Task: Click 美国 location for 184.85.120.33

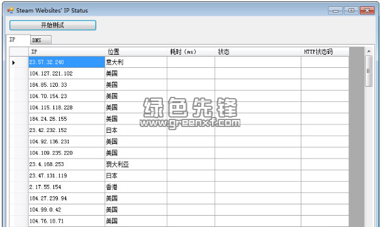Action: [136, 85]
